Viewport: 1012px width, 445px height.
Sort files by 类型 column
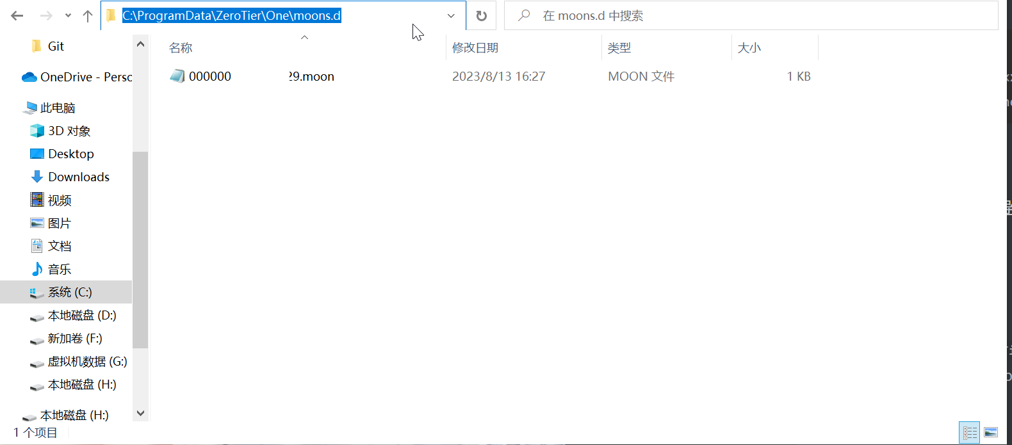click(619, 48)
